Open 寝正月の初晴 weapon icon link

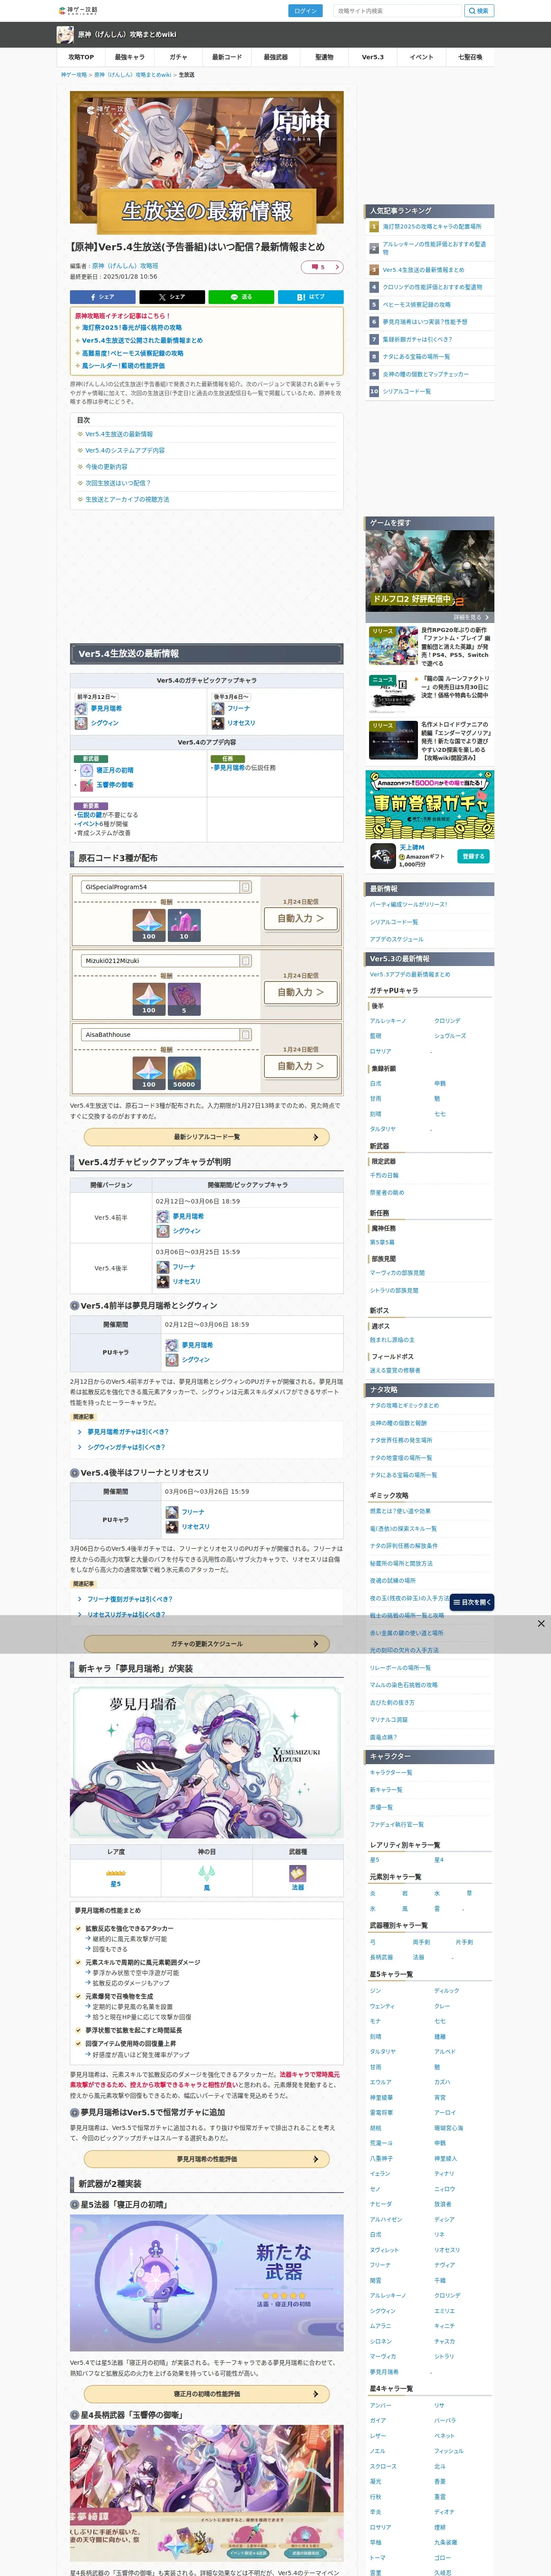point(87,770)
